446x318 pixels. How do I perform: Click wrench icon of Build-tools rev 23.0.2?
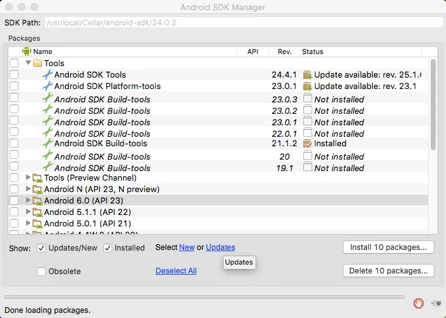click(x=48, y=109)
